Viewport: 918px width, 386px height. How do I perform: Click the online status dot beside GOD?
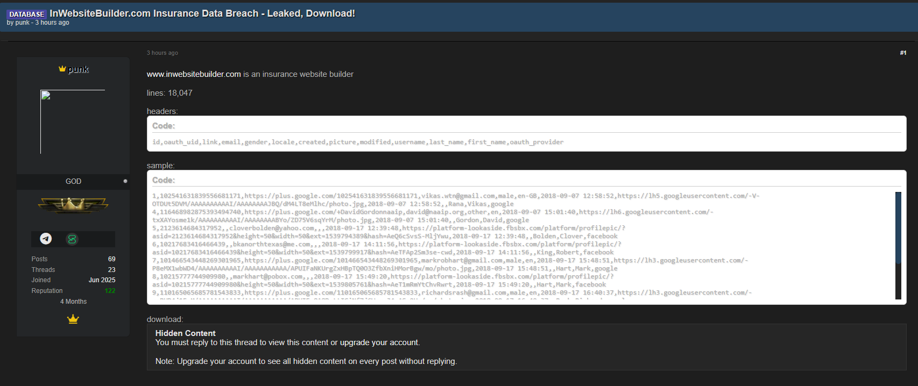pos(125,181)
